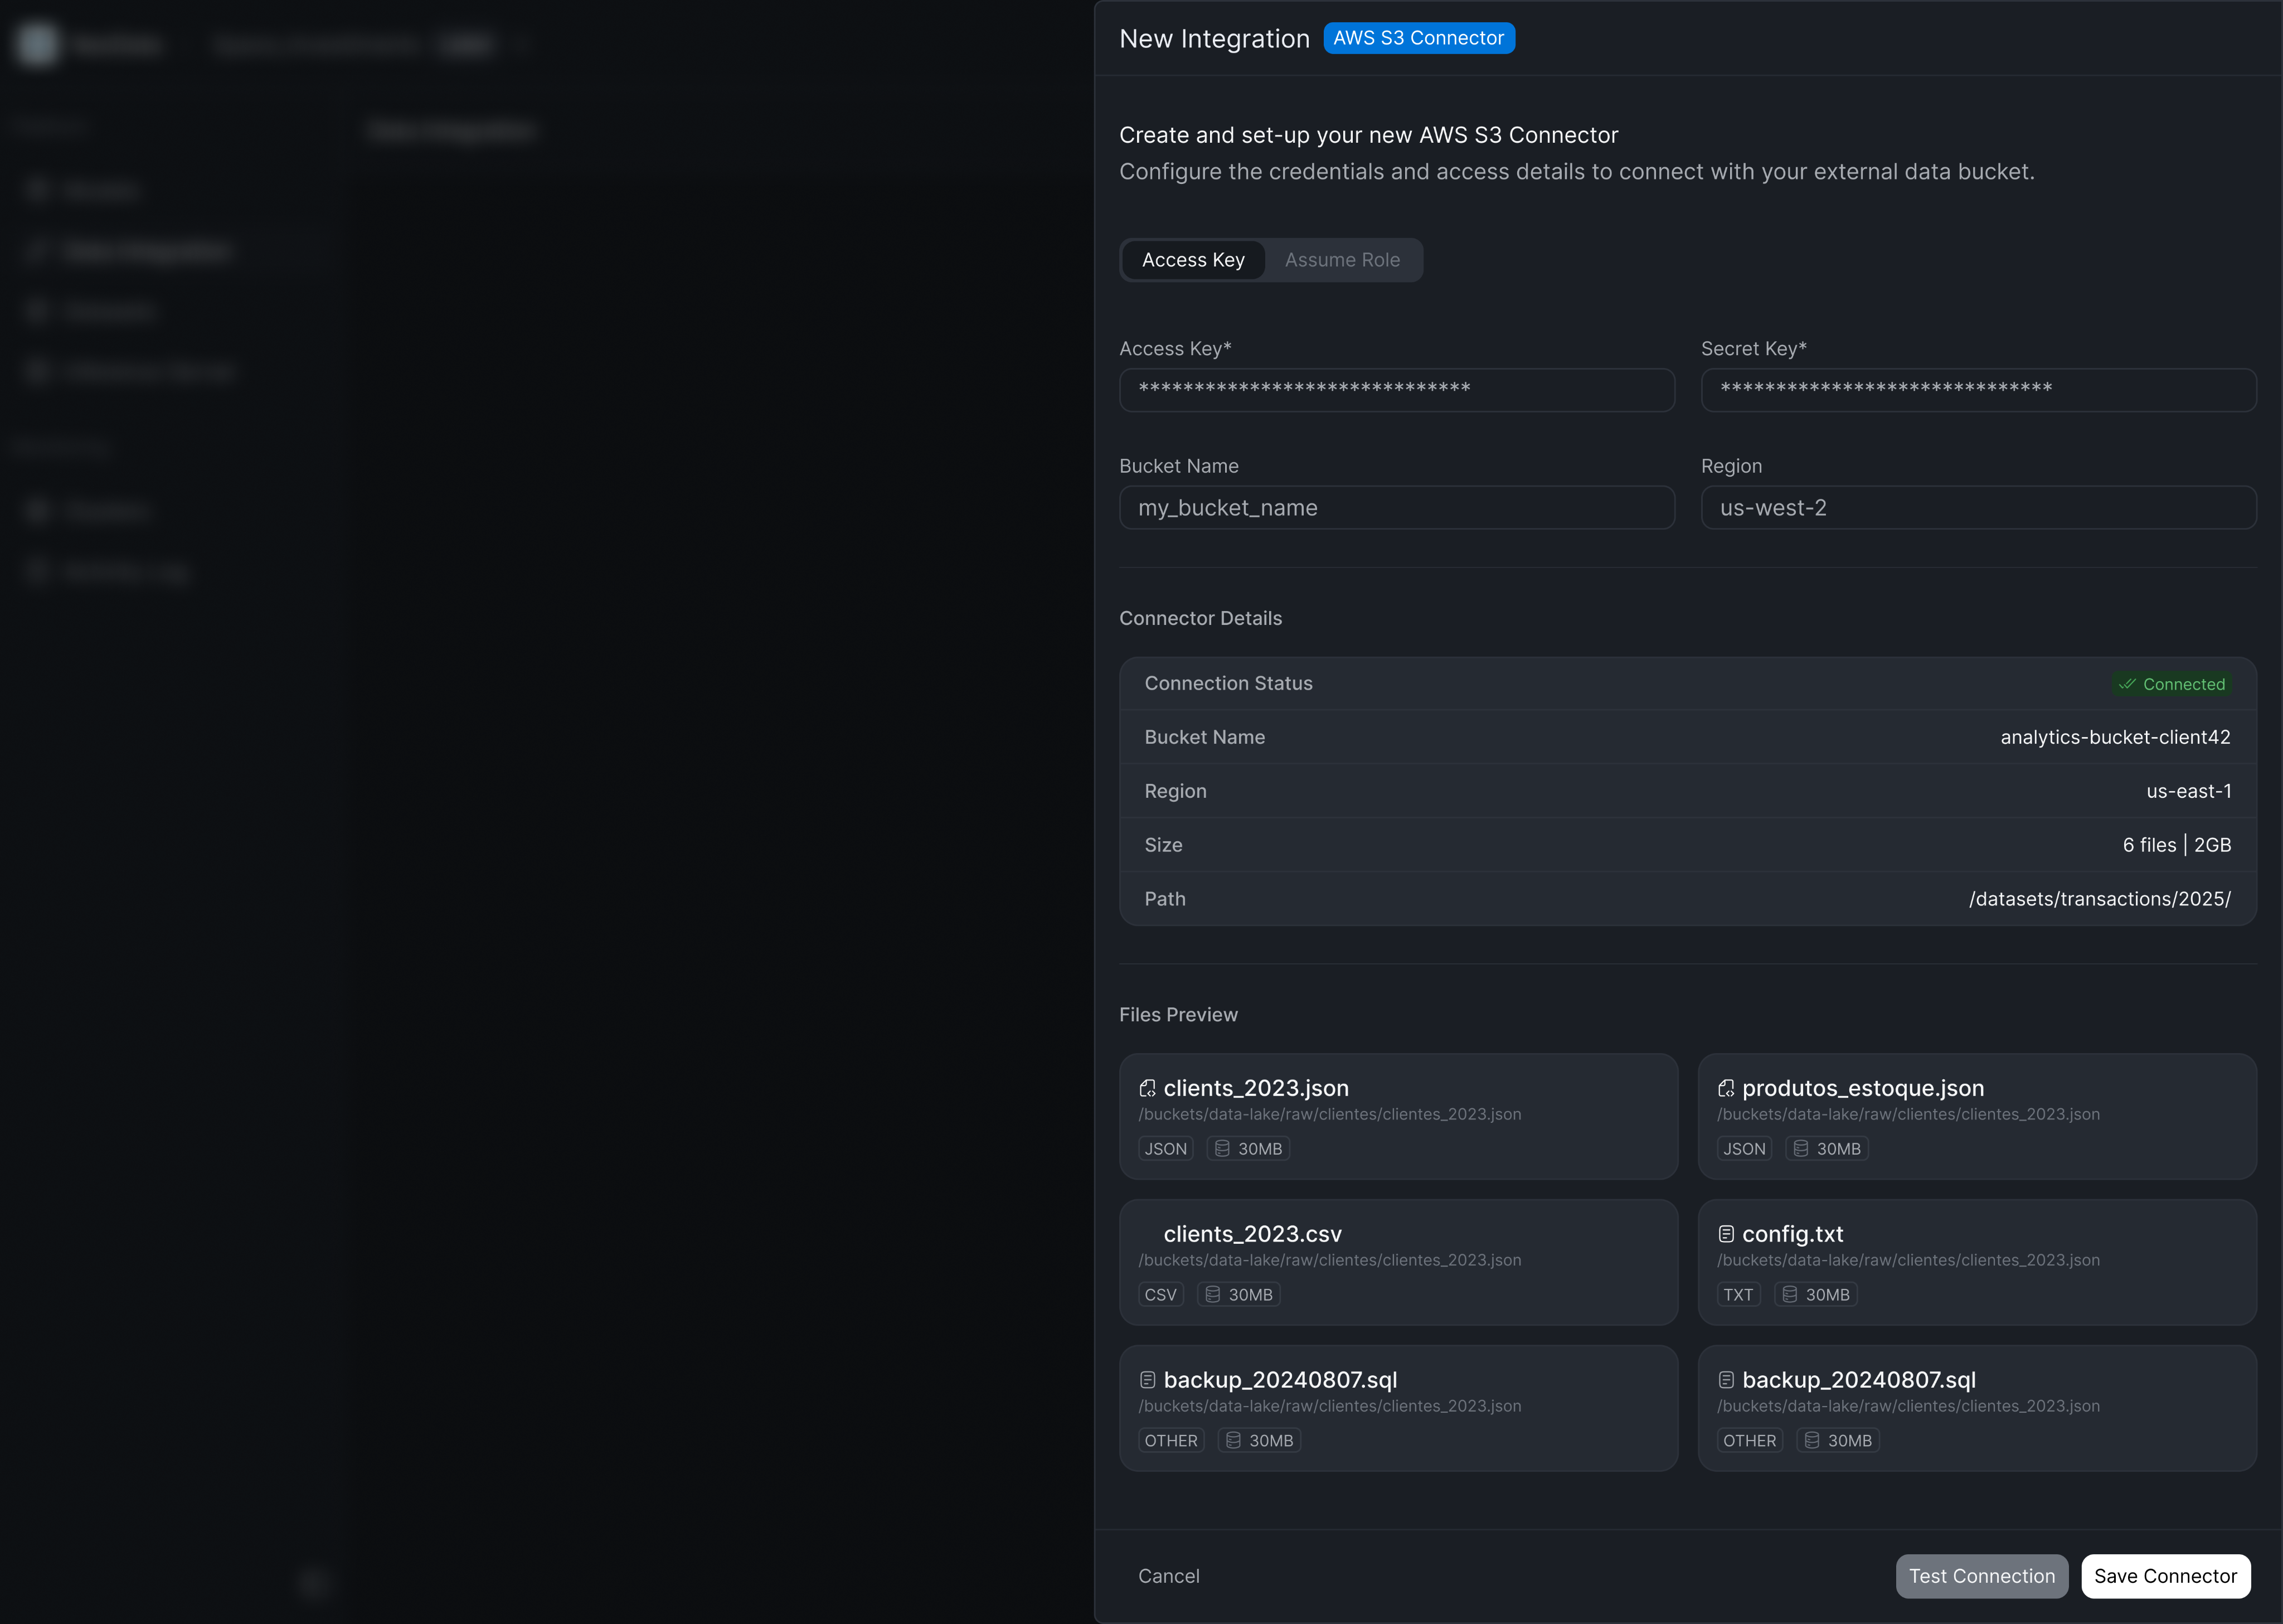Focus the Access Key input field
The width and height of the screenshot is (2283, 1624).
(x=1396, y=390)
